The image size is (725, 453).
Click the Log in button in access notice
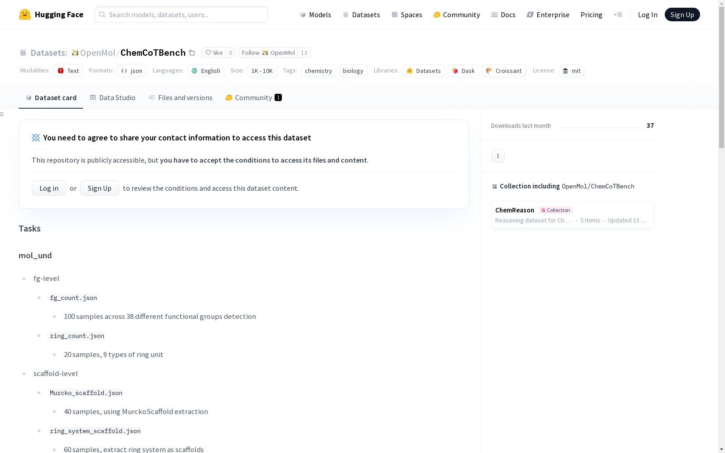tap(49, 188)
